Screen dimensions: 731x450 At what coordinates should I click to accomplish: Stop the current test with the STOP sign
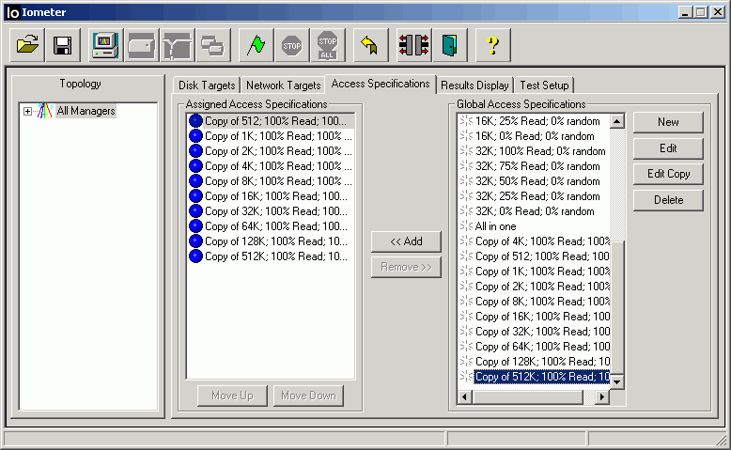292,45
